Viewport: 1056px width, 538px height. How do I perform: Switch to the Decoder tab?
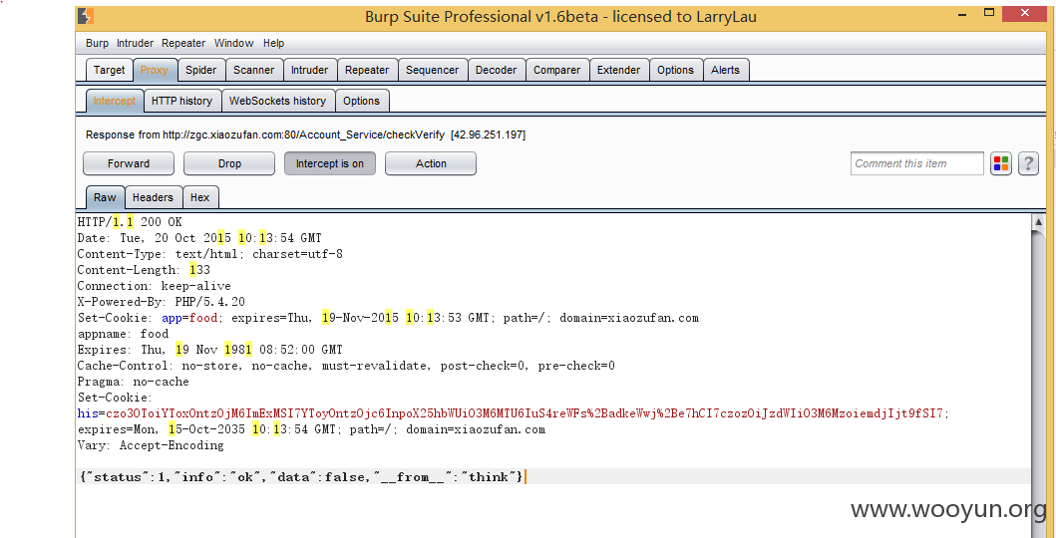(x=497, y=70)
